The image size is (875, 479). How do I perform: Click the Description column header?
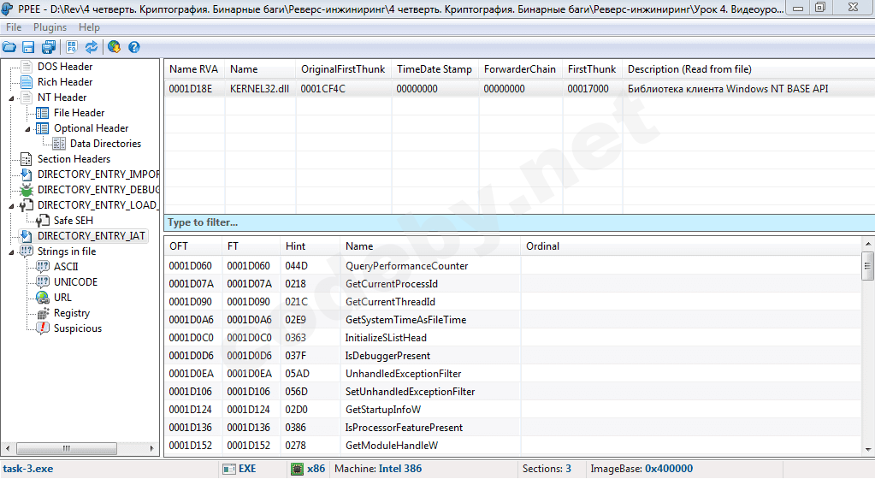[689, 69]
